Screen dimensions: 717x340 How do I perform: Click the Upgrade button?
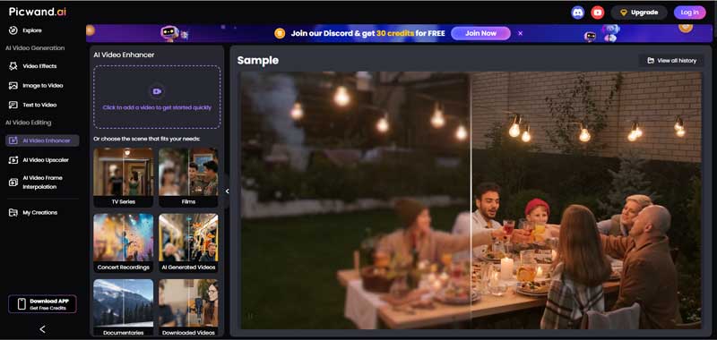pos(639,13)
